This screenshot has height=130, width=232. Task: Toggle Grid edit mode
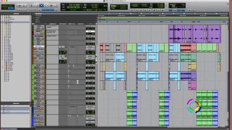coord(11,8)
